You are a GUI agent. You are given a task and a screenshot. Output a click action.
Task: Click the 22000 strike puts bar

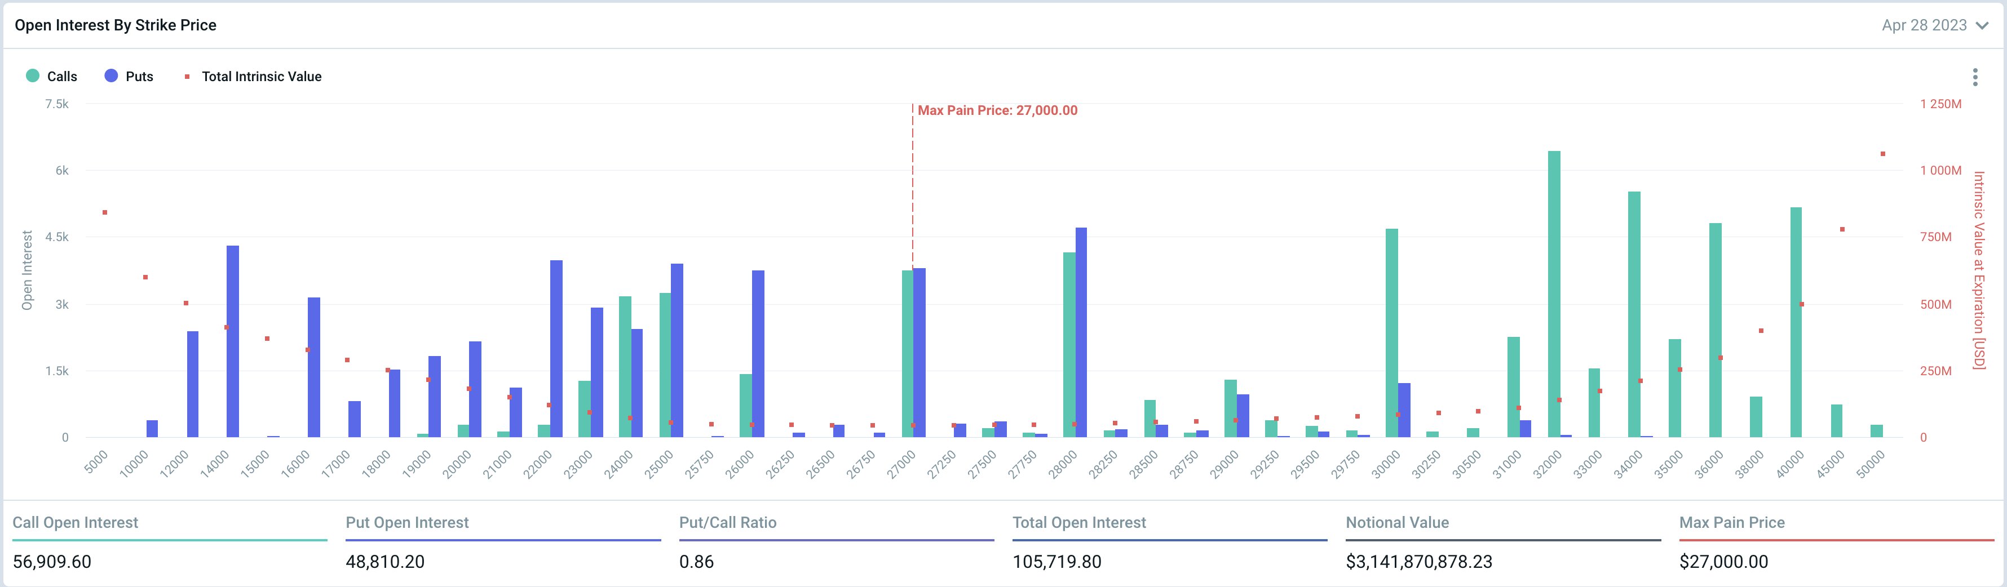(x=556, y=349)
